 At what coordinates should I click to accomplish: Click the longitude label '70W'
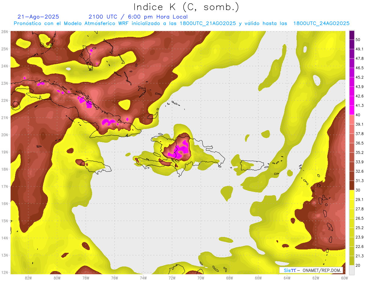[x=201, y=278]
